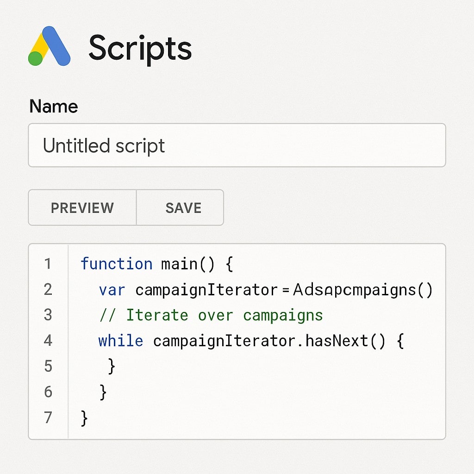The height and width of the screenshot is (474, 474).
Task: Click the closing brace on line 6
Action: 103,392
